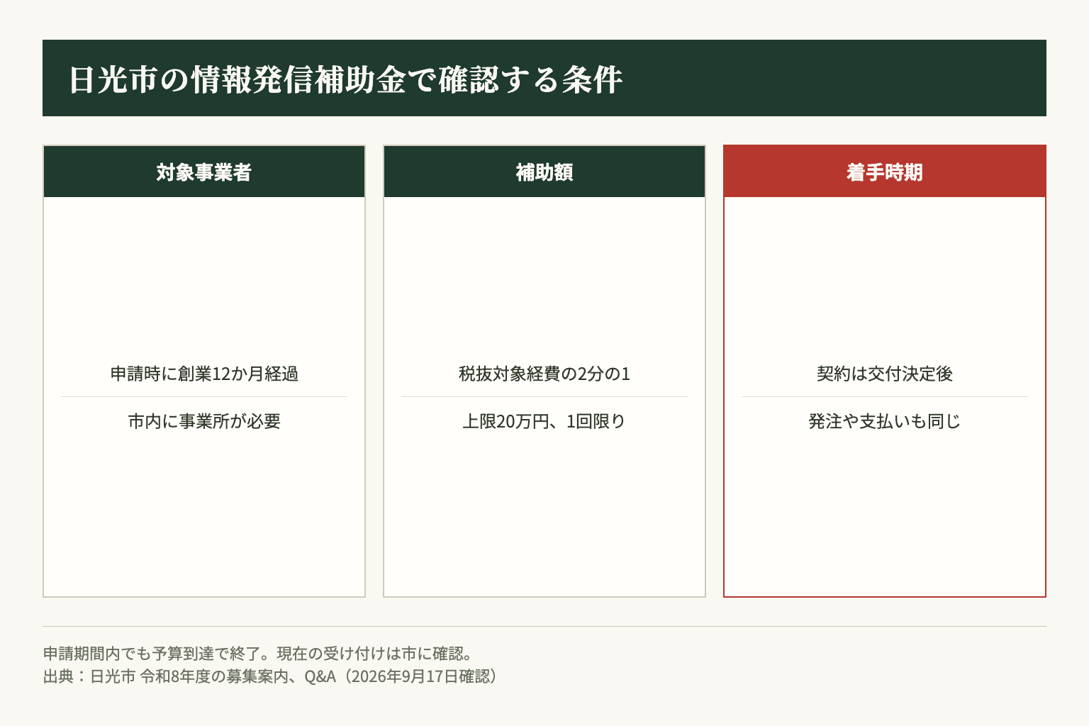Select the red 着手時期 card header

tap(885, 172)
